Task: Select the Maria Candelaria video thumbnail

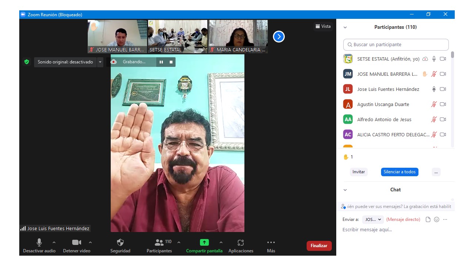Action: [238, 37]
